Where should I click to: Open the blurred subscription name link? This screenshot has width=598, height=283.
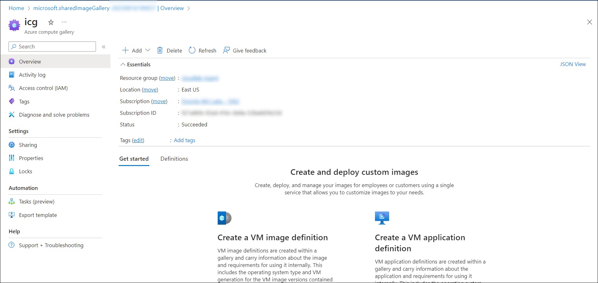pos(210,102)
